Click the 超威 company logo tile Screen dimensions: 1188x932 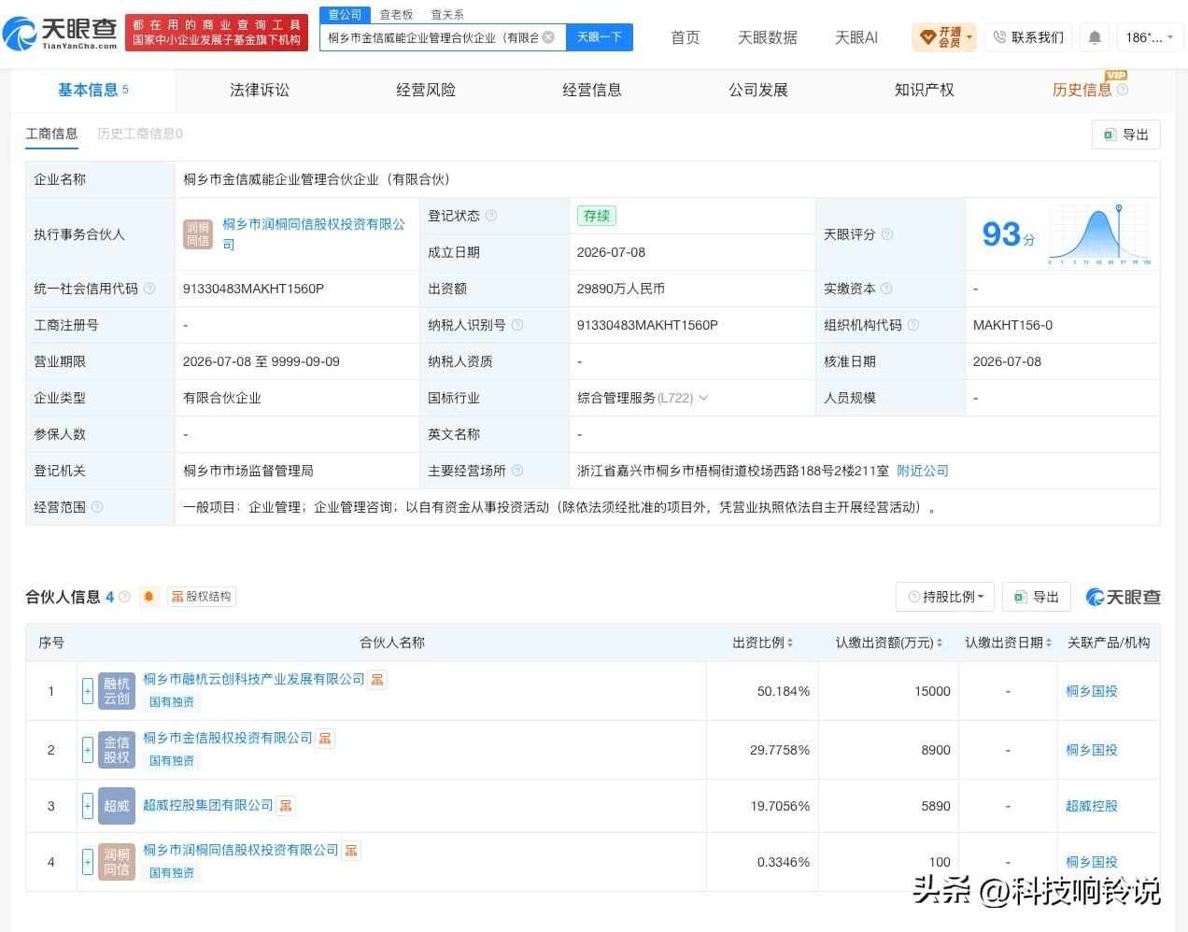(x=117, y=806)
